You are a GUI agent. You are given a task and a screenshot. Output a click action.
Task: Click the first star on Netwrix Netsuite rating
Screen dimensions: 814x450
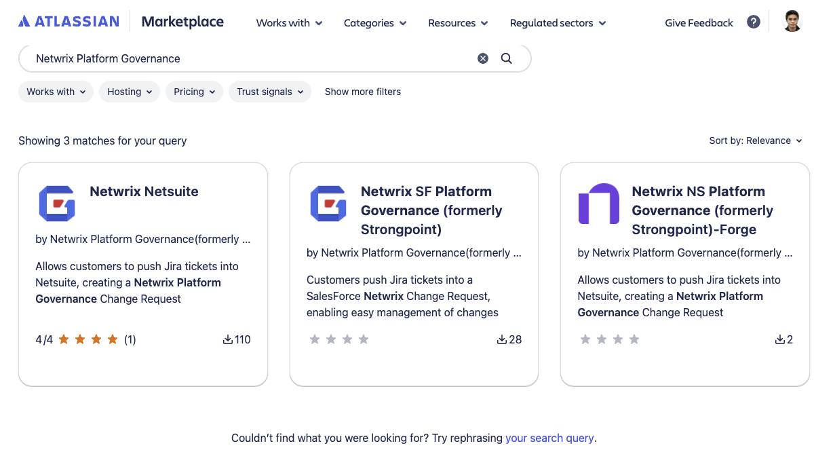pyautogui.click(x=65, y=338)
